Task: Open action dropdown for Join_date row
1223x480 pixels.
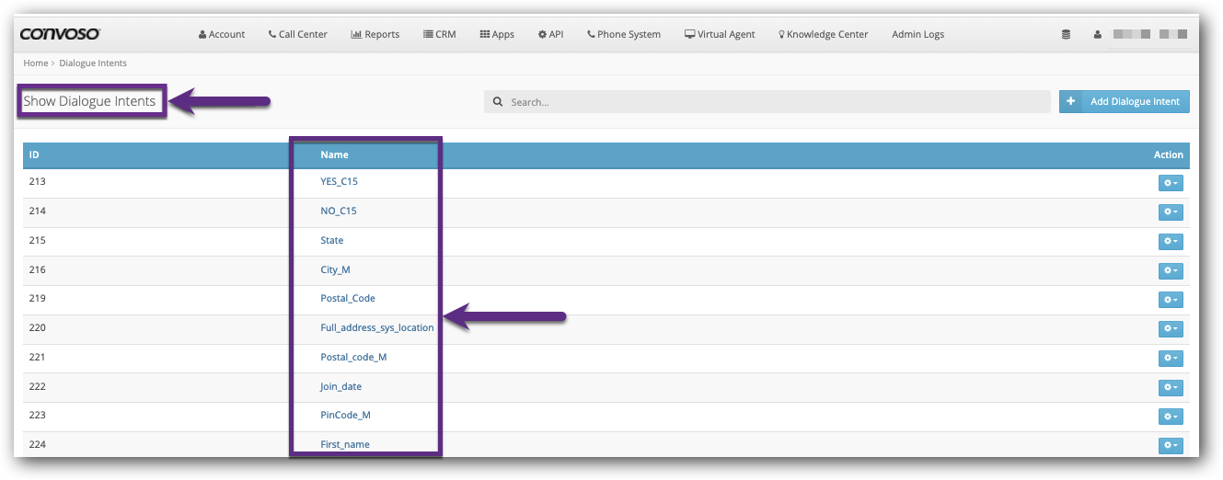Action: [x=1170, y=387]
